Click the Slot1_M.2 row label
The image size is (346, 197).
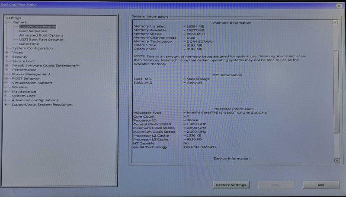[x=143, y=79]
